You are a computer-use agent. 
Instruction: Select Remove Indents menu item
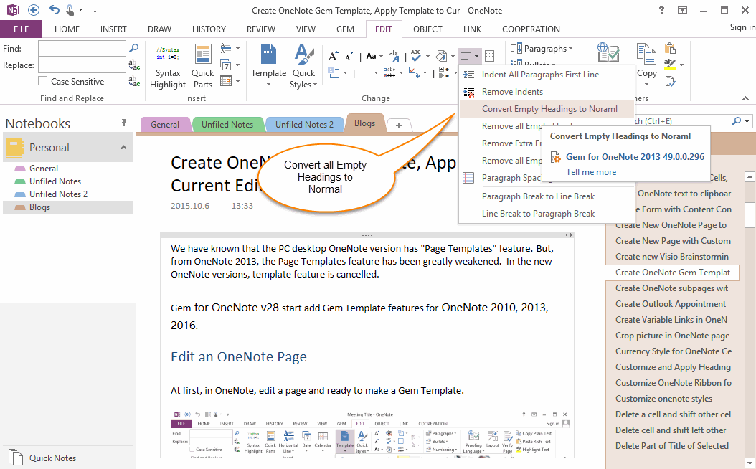546,92
